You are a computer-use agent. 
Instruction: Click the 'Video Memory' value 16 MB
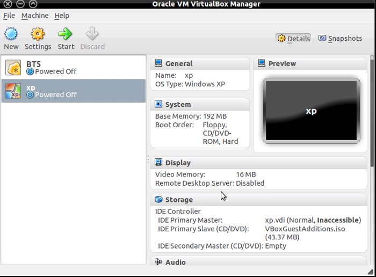point(246,174)
